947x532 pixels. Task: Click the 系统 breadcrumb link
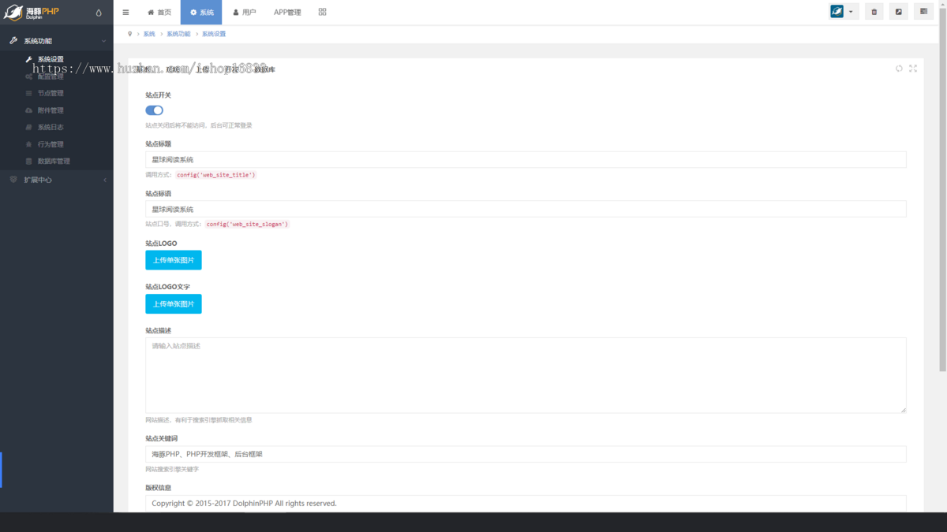point(149,34)
